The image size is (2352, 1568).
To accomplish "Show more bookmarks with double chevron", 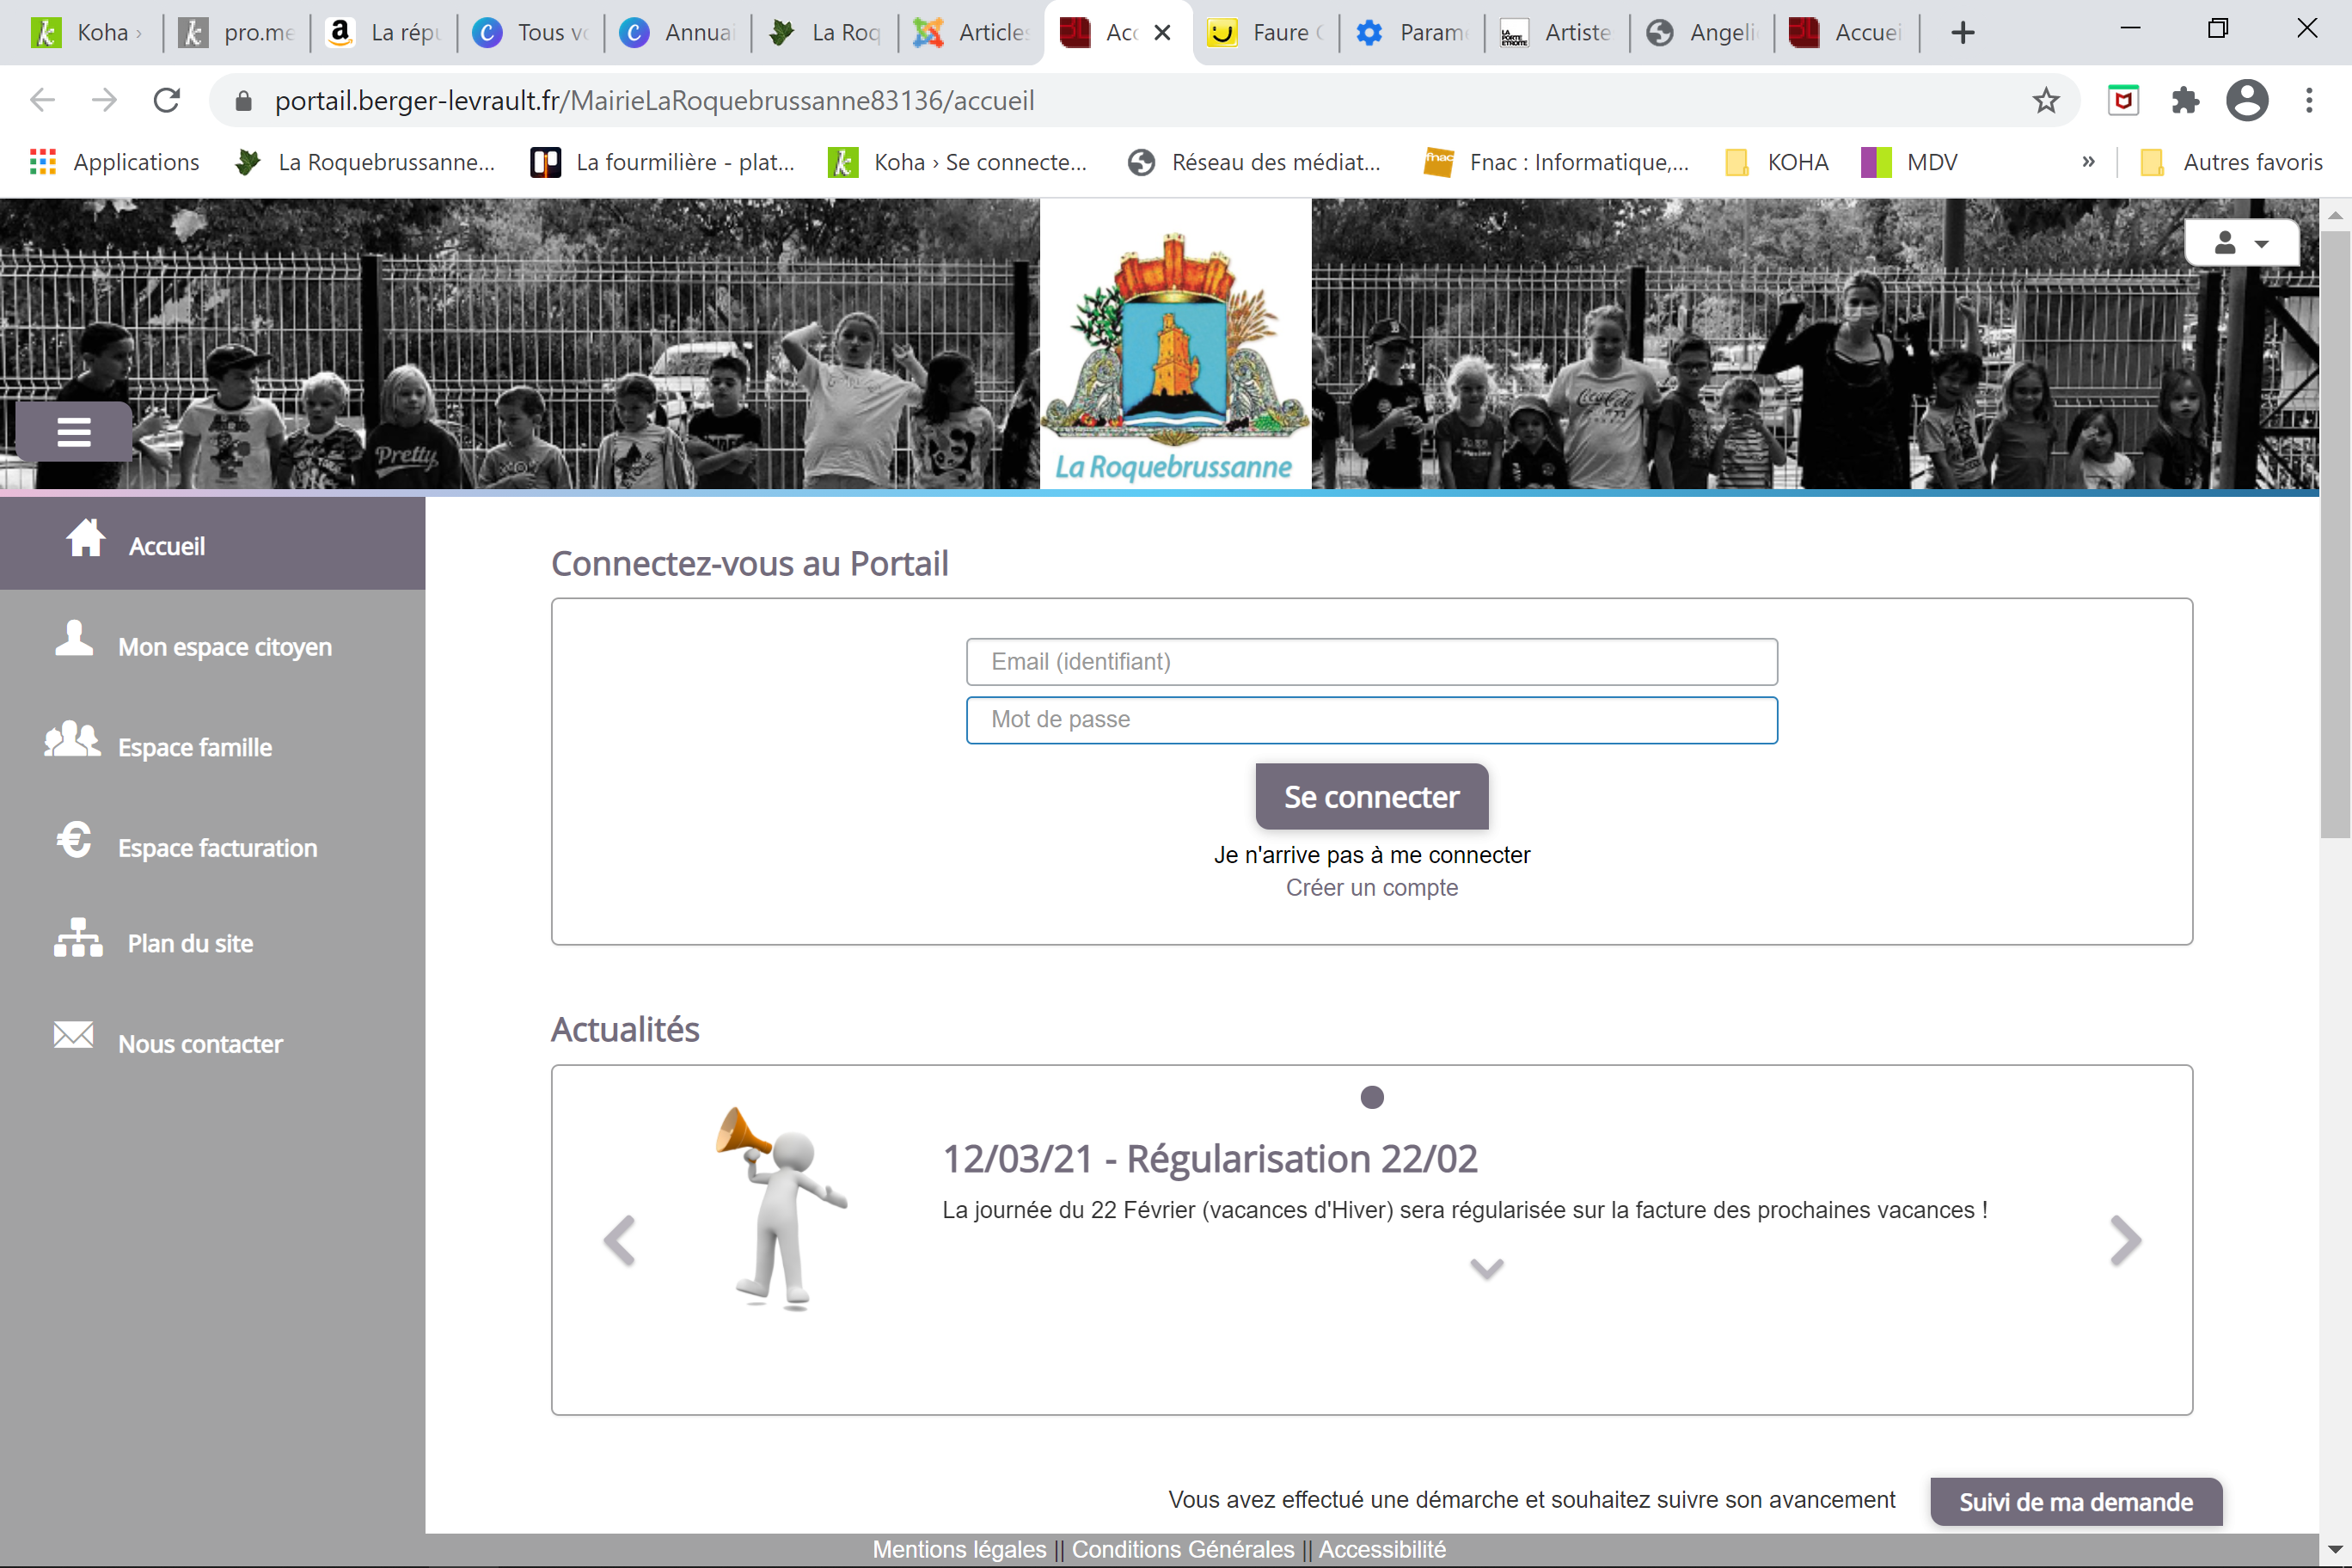I will point(2087,162).
